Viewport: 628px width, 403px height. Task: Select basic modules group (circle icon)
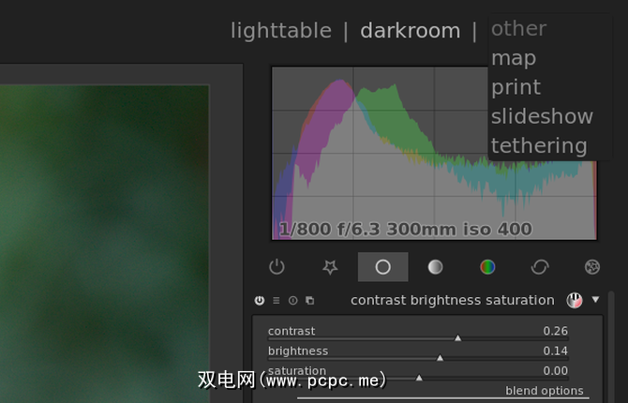382,267
